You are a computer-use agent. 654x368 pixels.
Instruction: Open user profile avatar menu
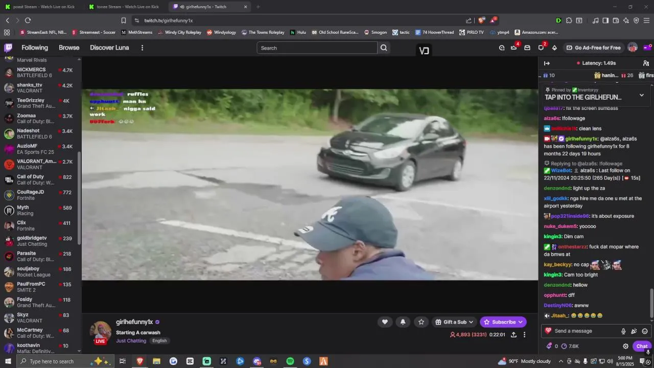(x=633, y=48)
